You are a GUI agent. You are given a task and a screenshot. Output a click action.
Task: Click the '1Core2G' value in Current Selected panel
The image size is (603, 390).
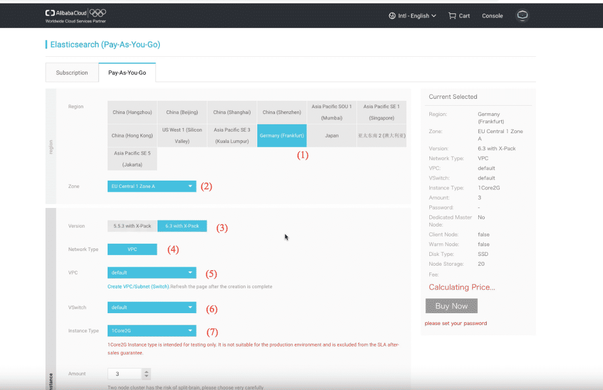point(489,188)
